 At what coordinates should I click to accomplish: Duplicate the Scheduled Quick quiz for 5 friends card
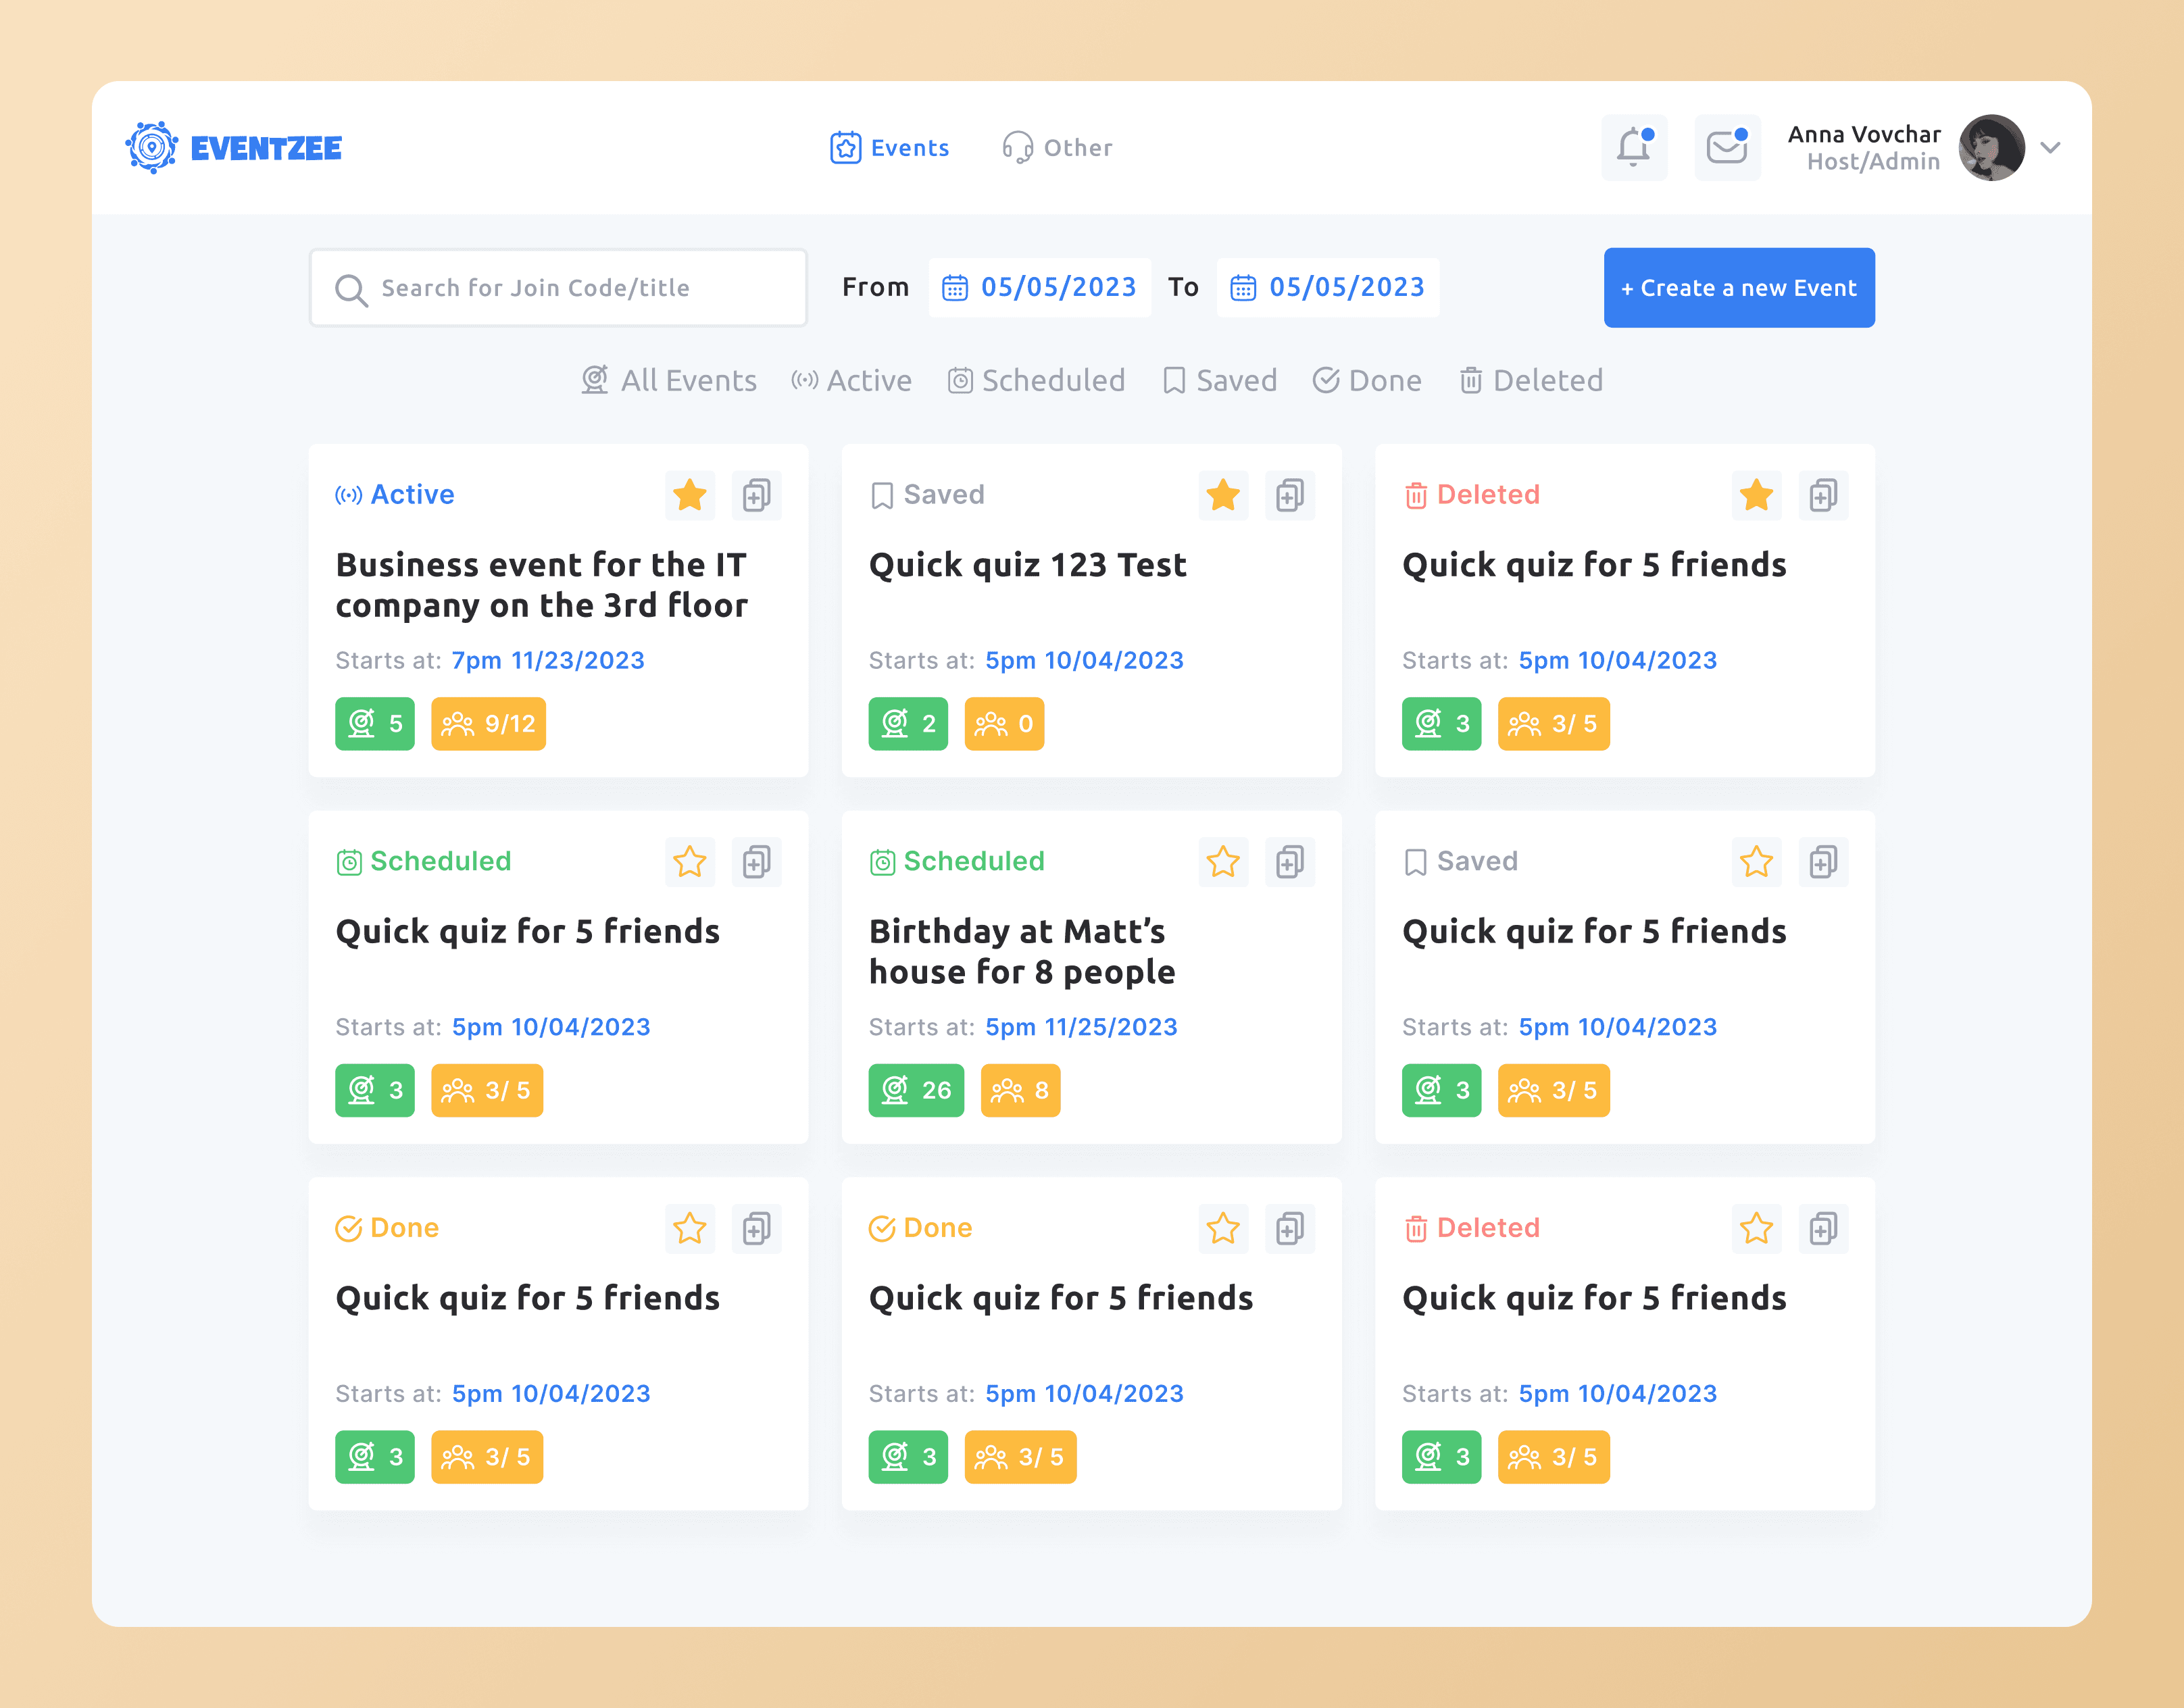[756, 862]
